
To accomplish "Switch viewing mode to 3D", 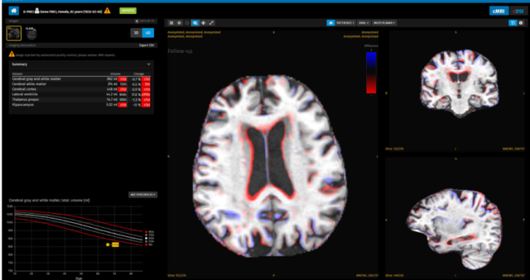I will click(136, 32).
